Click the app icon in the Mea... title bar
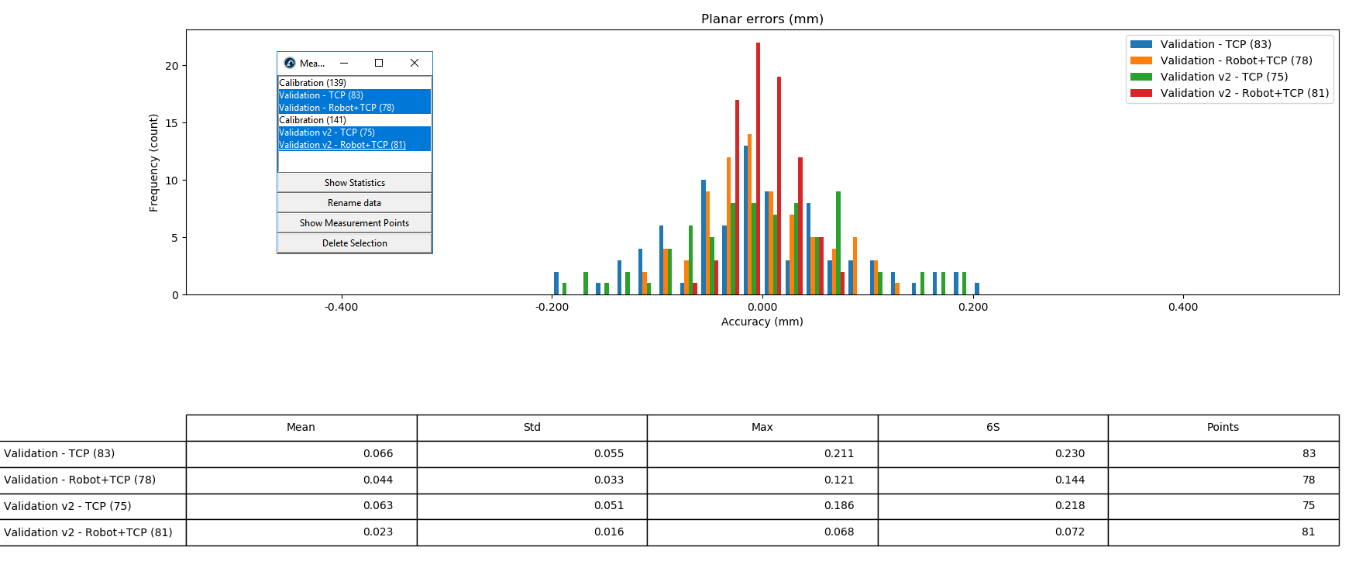The width and height of the screenshot is (1359, 561). click(x=290, y=63)
